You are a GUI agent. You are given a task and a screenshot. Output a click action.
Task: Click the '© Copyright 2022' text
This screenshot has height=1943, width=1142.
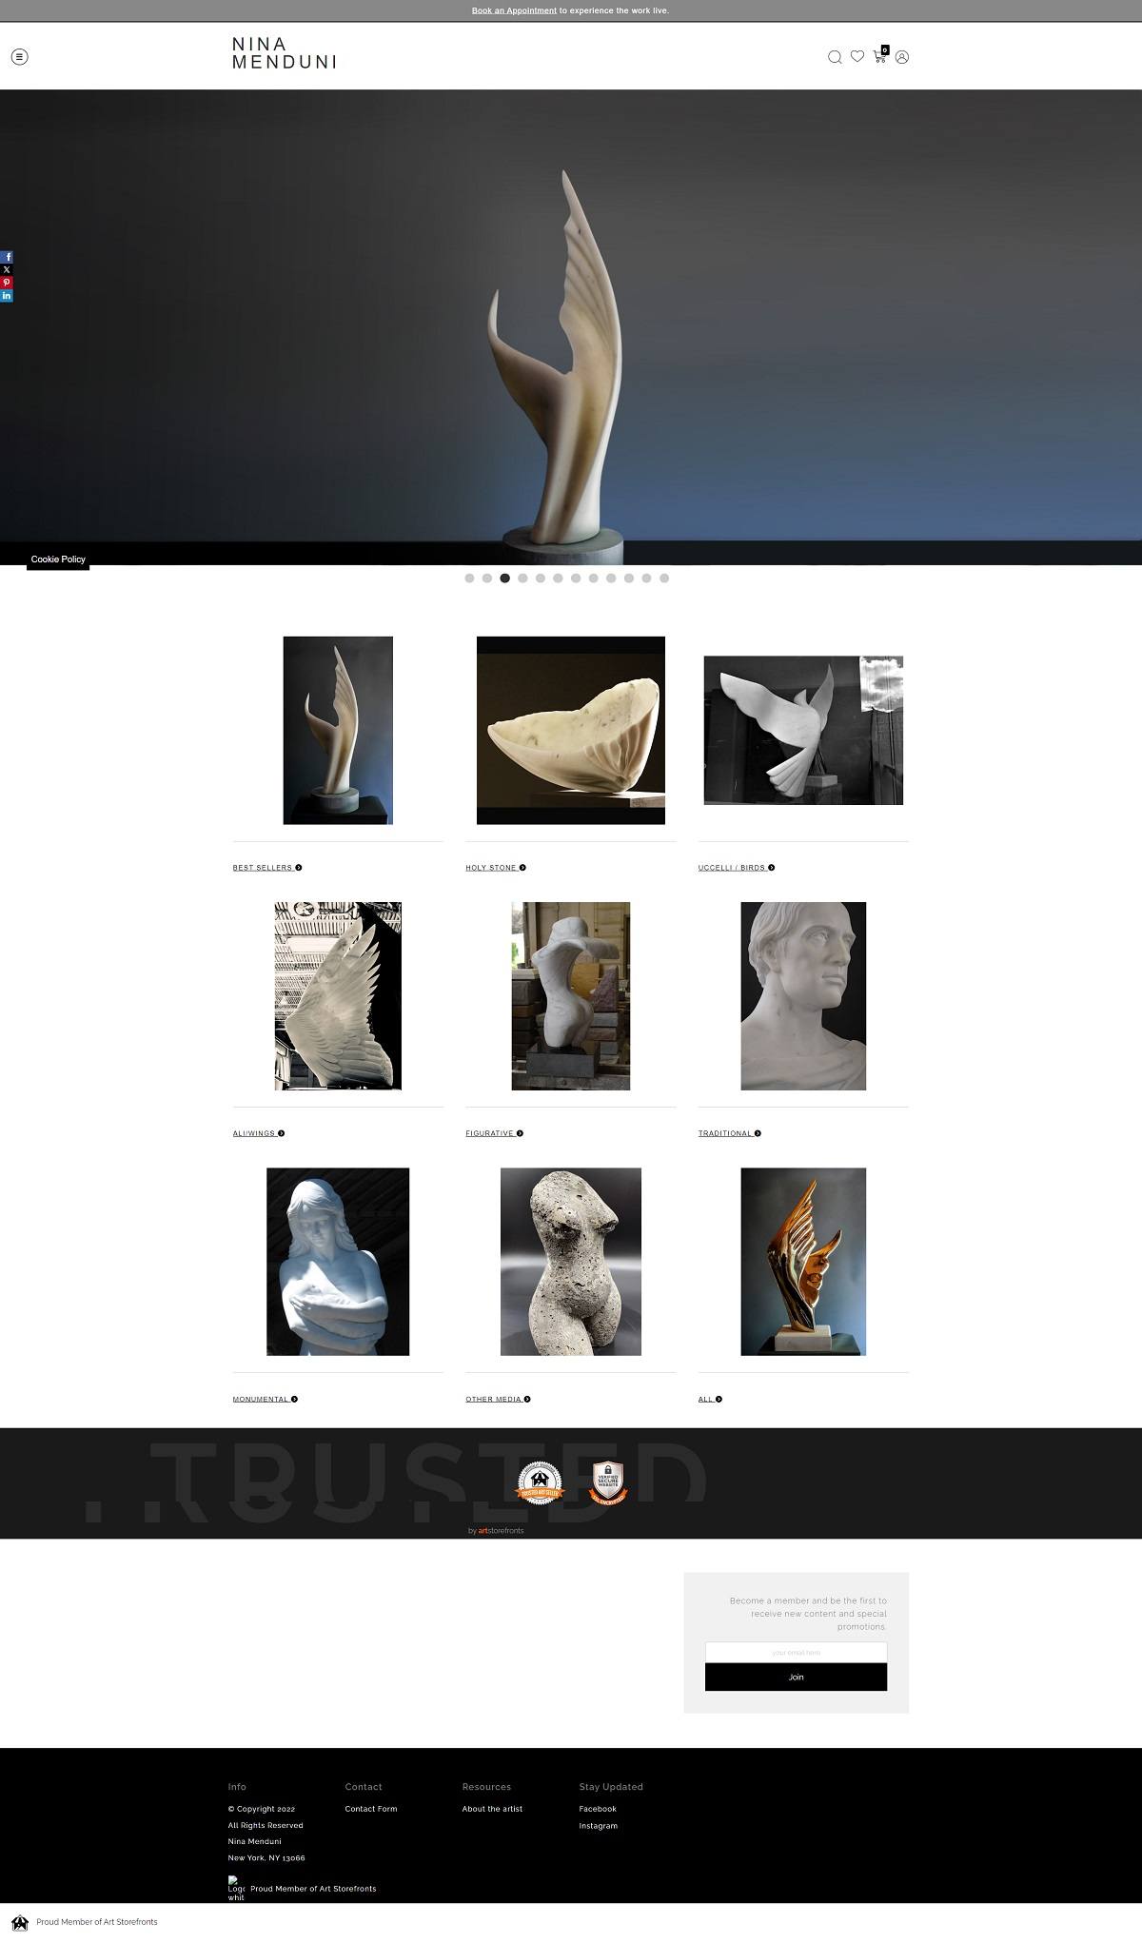[262, 1809]
